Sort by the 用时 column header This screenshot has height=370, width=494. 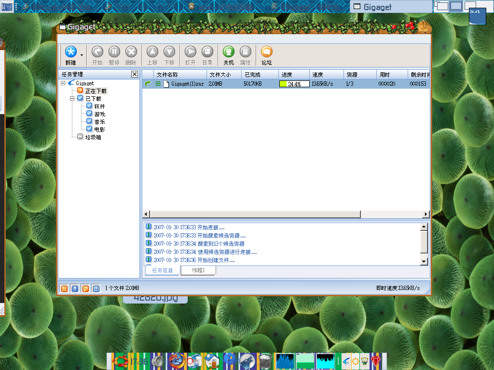(x=392, y=75)
